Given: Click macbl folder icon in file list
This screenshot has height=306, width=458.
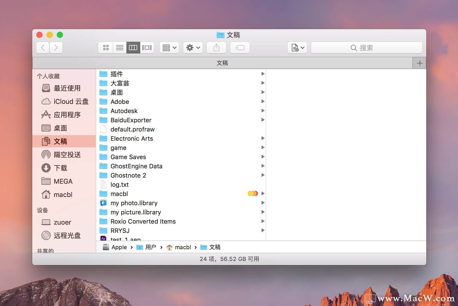Looking at the screenshot, I should pyautogui.click(x=103, y=194).
